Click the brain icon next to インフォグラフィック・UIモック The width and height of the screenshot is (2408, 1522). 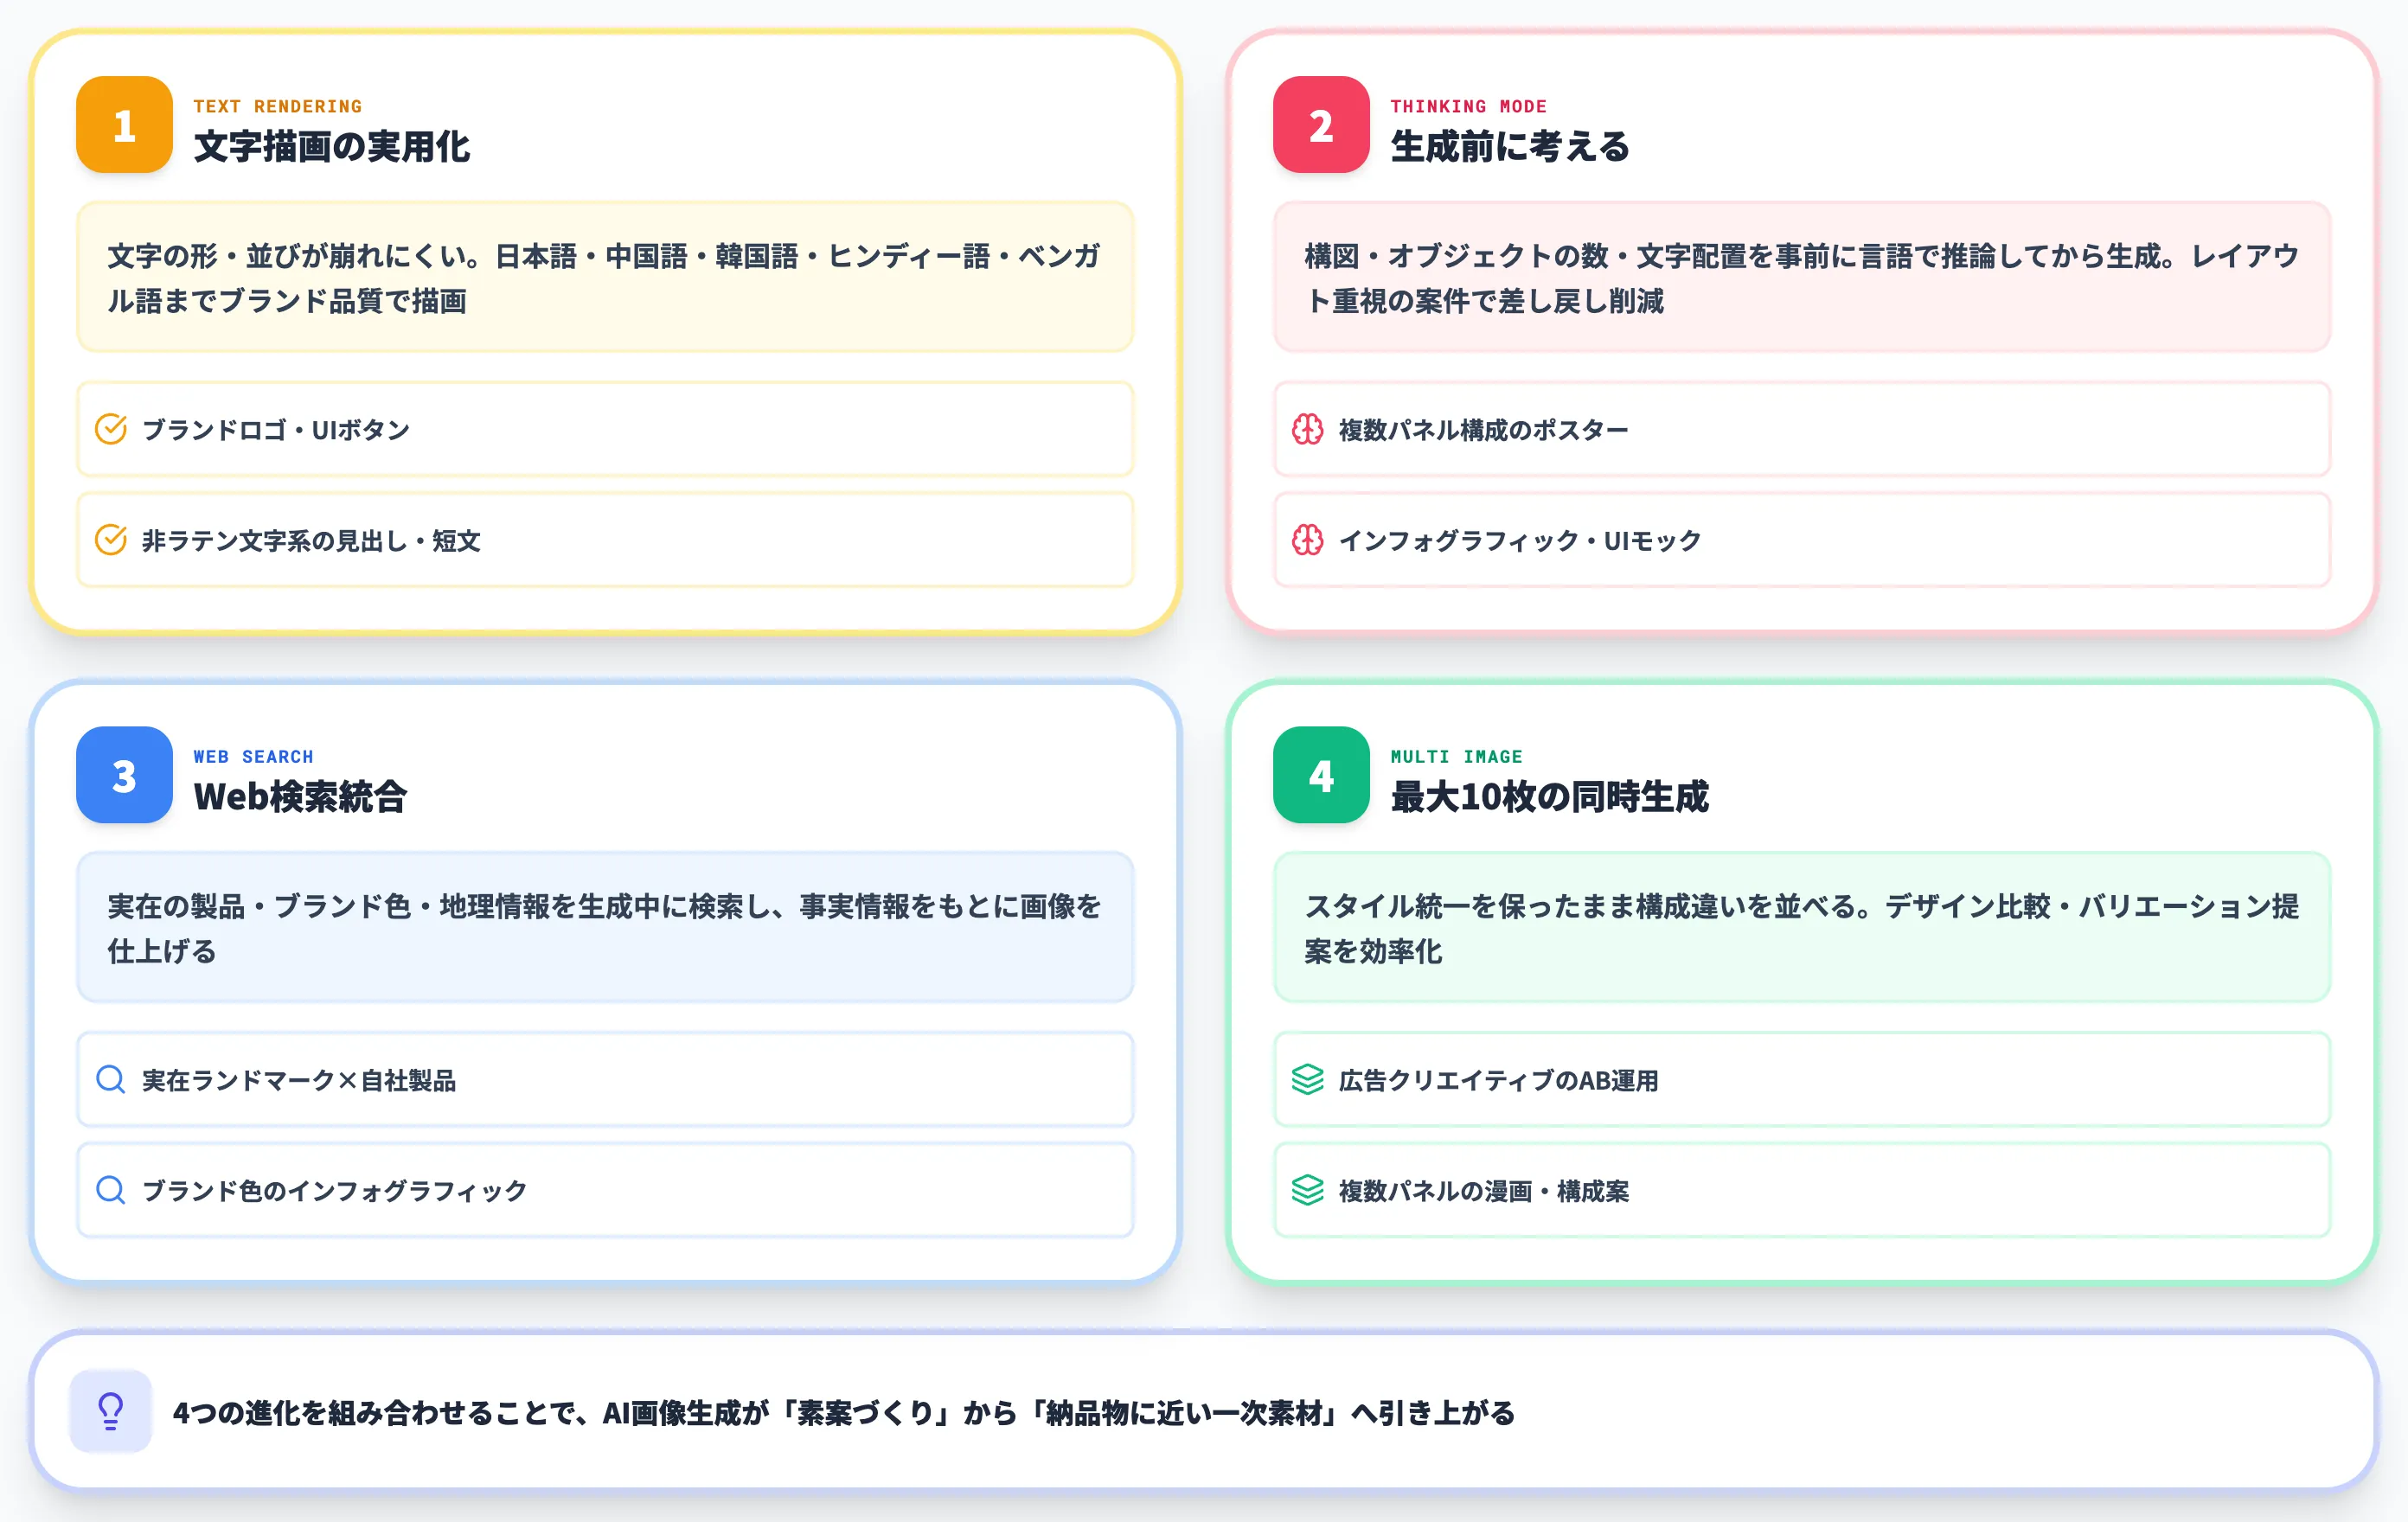tap(1308, 540)
